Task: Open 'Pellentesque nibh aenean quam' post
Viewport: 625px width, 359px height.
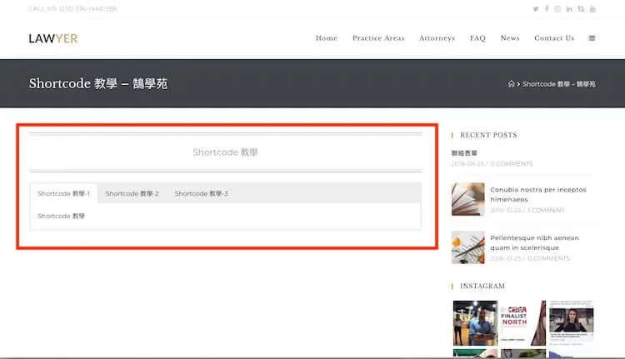Action: pos(534,242)
